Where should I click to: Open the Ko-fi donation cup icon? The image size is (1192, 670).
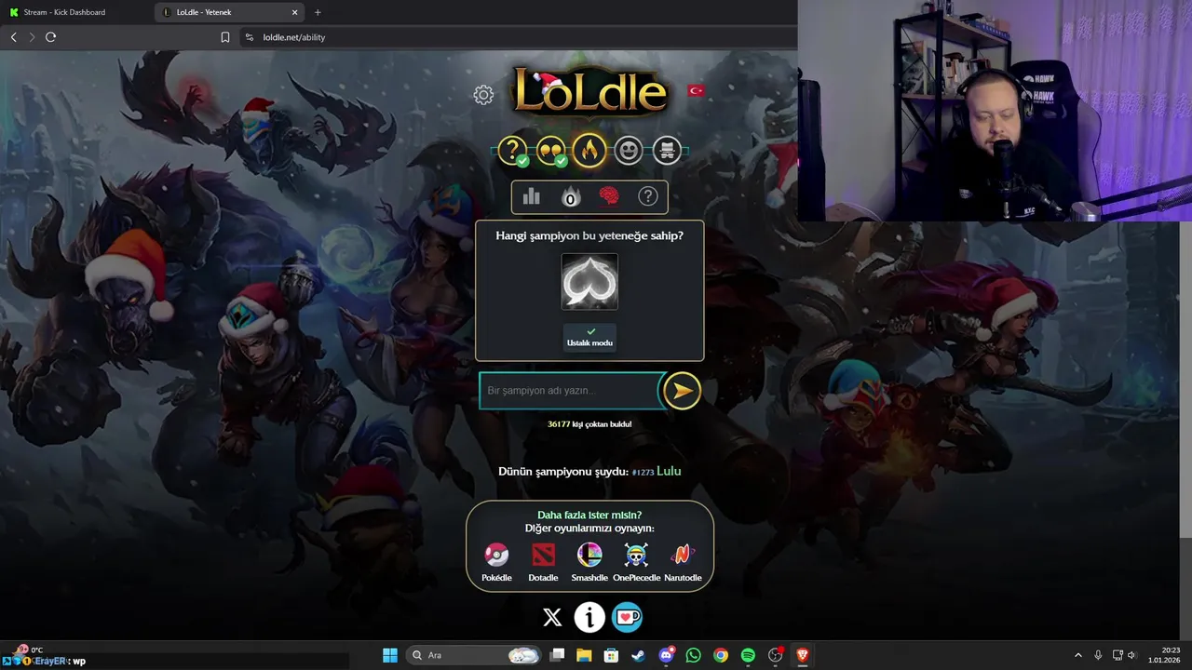click(627, 617)
